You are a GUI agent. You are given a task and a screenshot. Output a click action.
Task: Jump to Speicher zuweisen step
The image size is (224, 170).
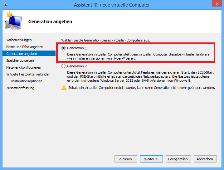click(x=20, y=61)
